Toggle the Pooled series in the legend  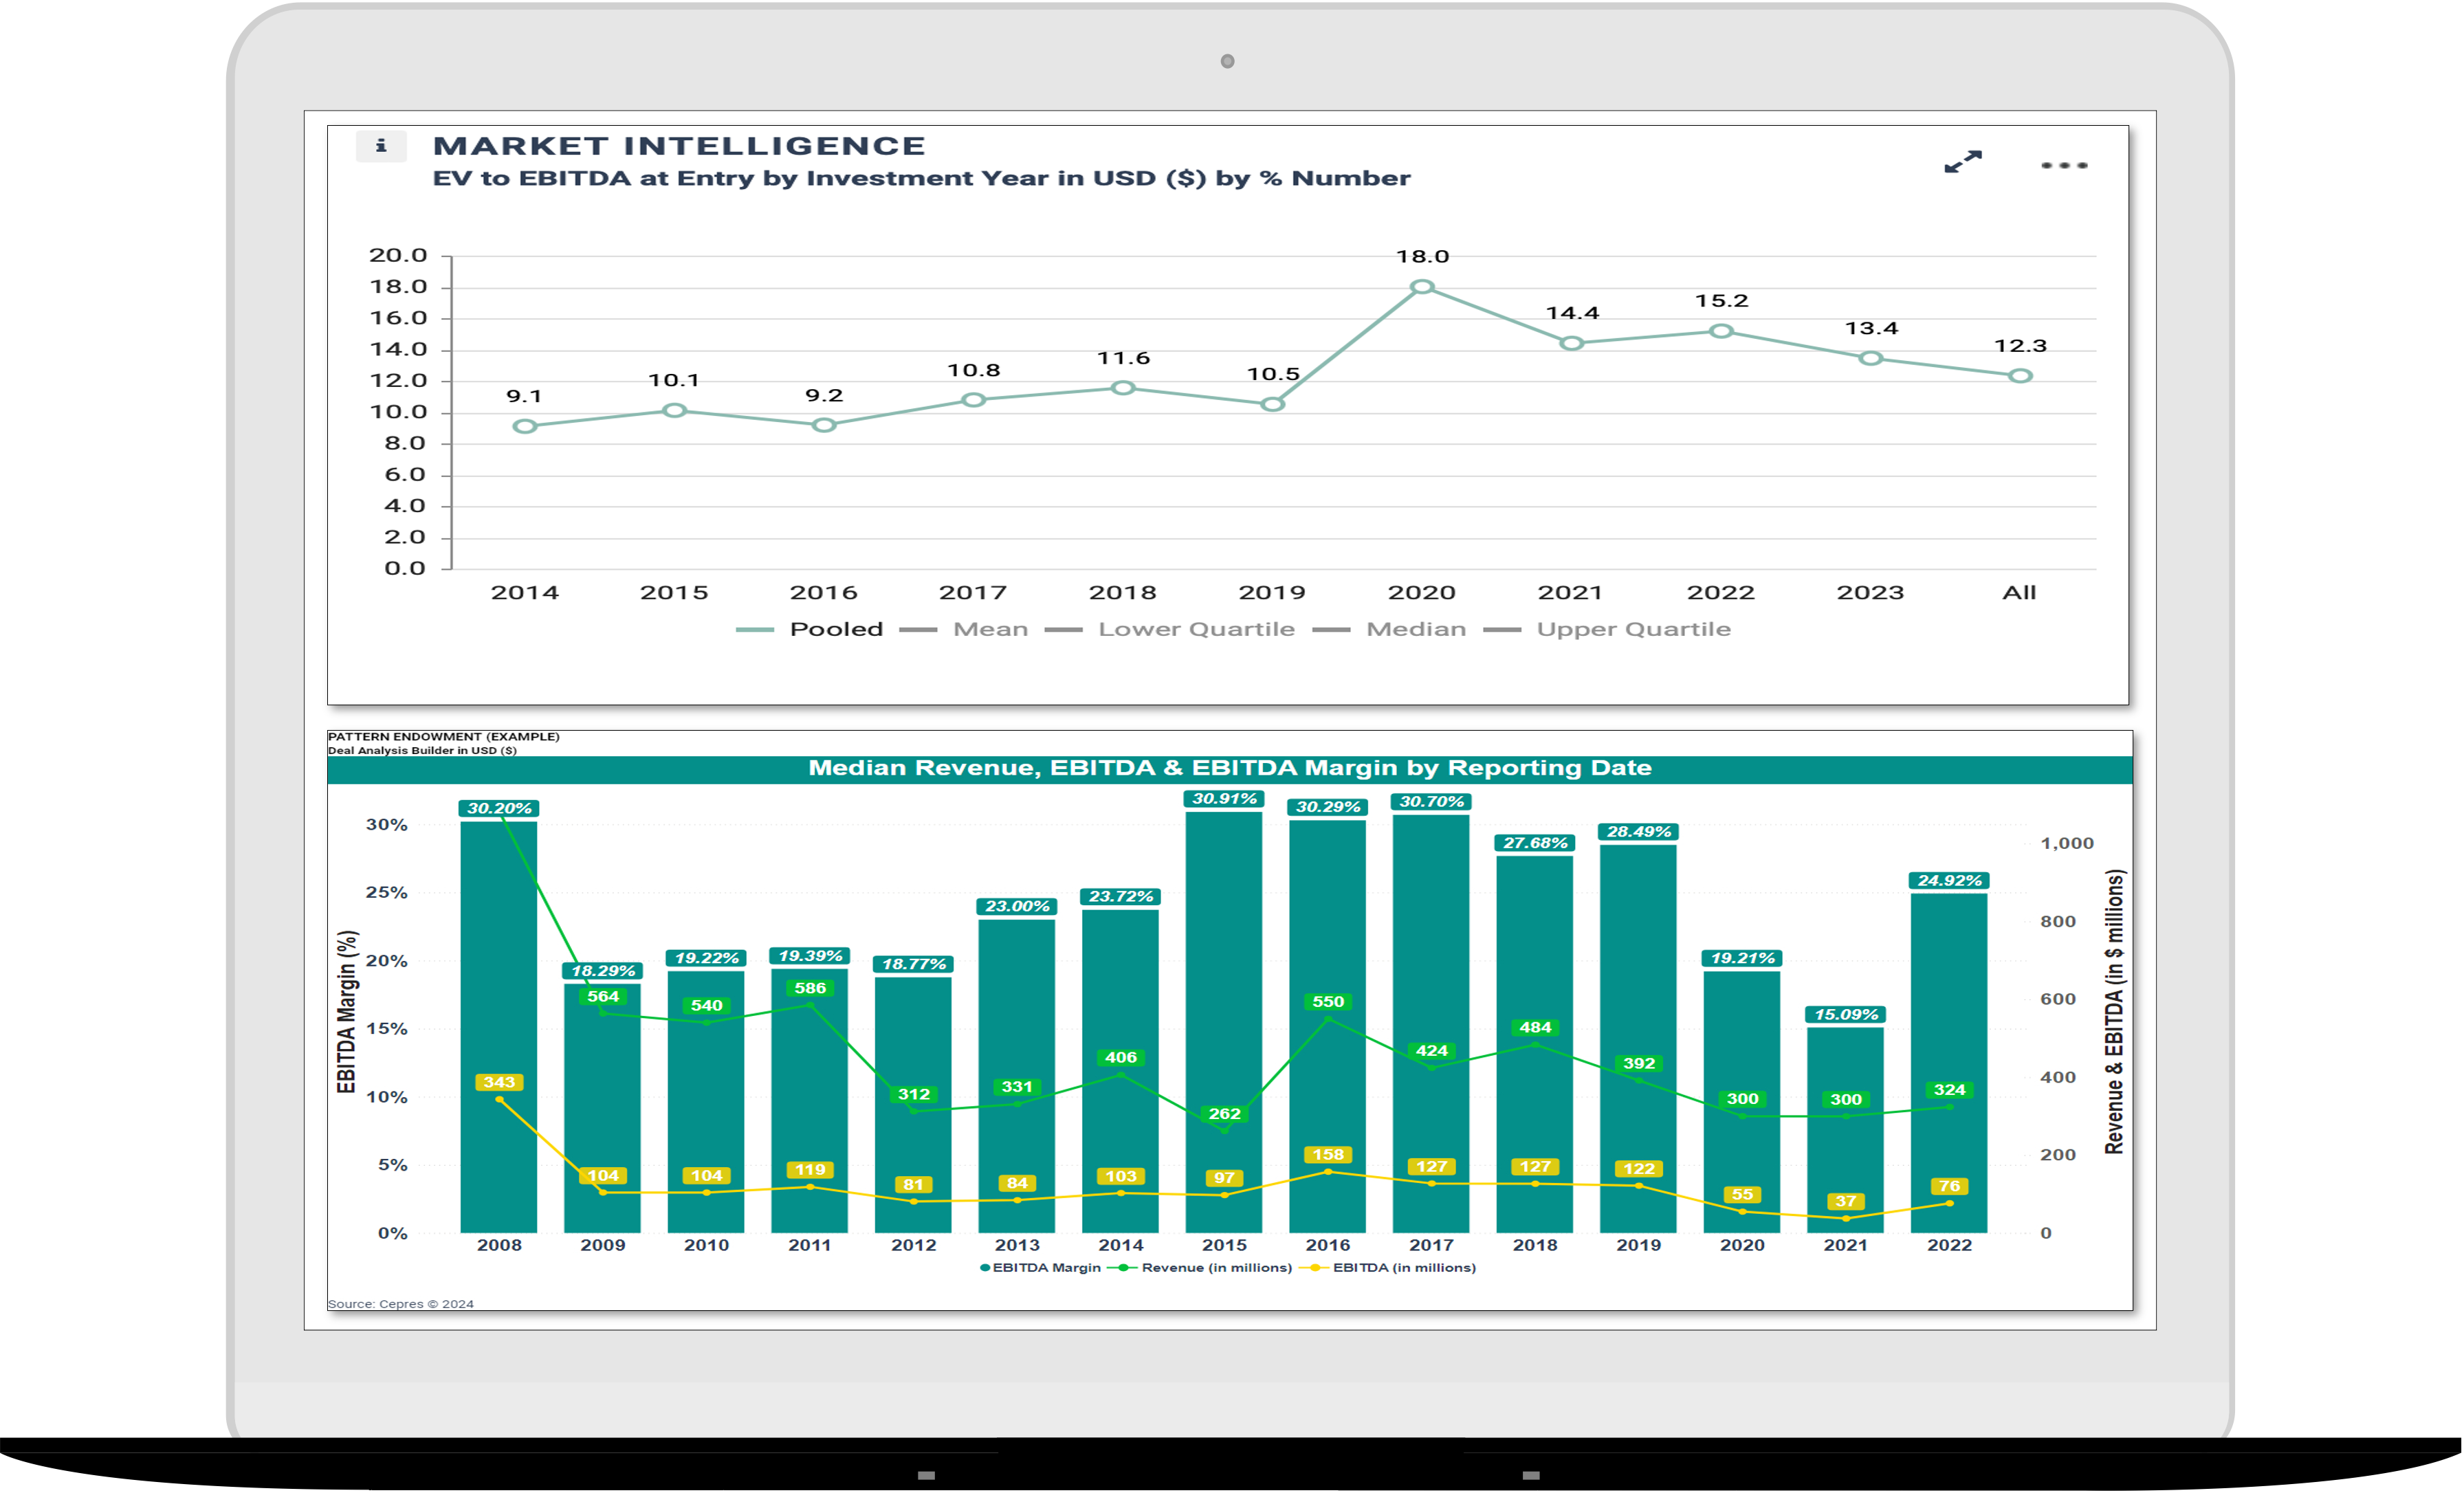click(x=810, y=629)
